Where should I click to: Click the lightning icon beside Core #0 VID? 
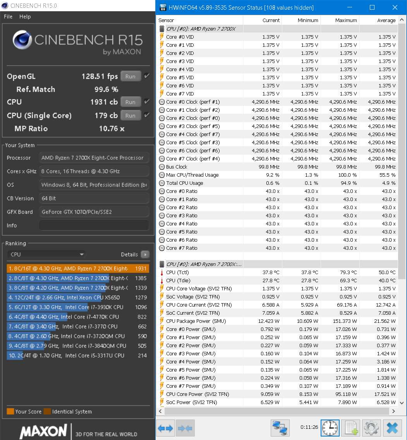[161, 37]
